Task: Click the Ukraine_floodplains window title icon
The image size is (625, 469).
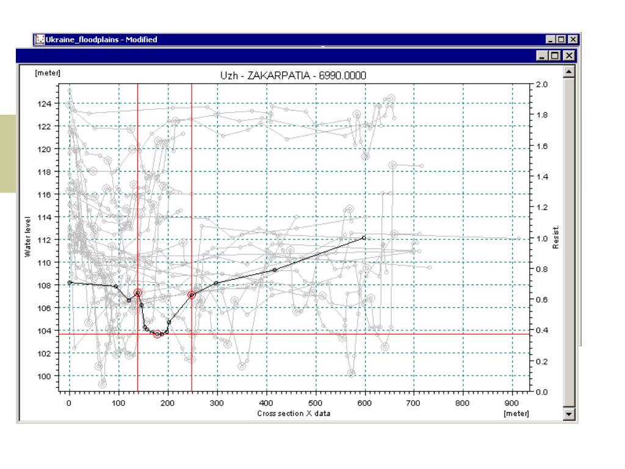Action: pyautogui.click(x=39, y=40)
